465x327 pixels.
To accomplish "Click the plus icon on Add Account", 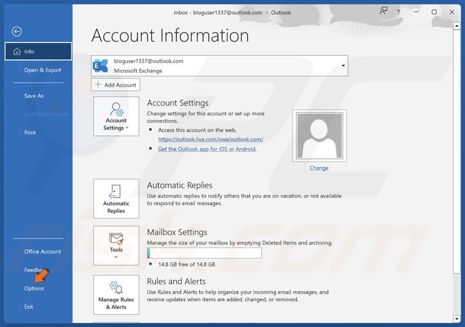I will coord(98,85).
